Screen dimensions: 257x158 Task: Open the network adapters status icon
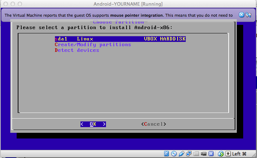click(x=189, y=154)
